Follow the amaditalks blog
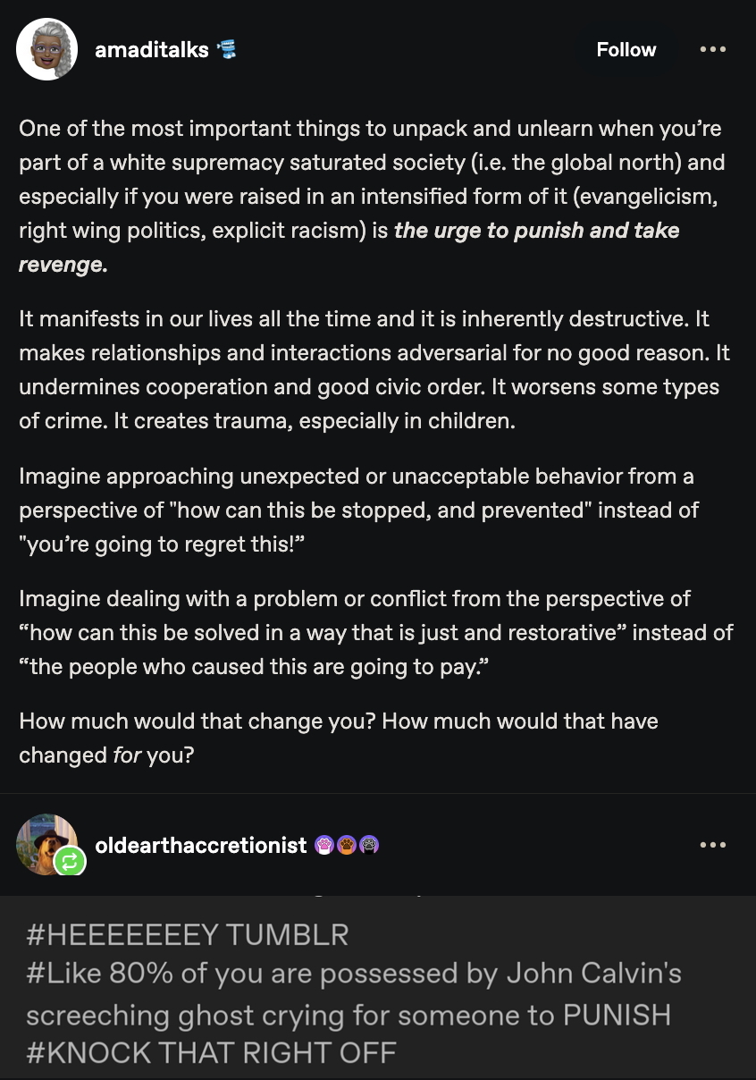The image size is (756, 1080). 626,50
